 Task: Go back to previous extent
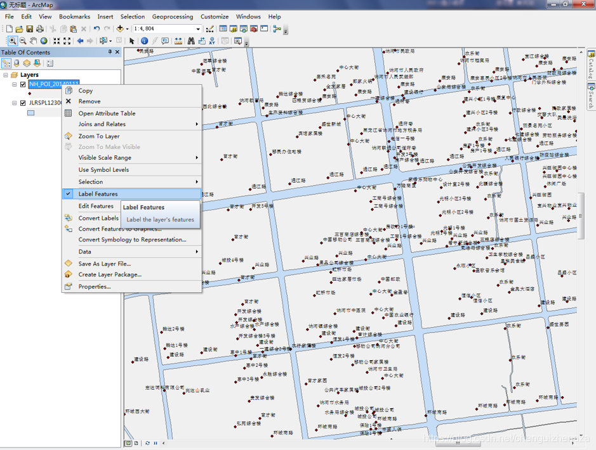tap(80, 41)
